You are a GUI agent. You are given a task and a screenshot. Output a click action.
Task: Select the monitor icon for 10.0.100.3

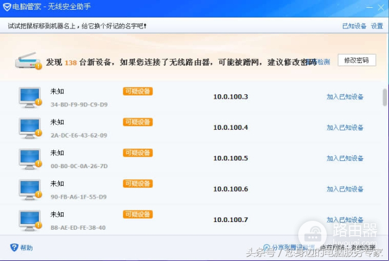pyautogui.click(x=30, y=97)
